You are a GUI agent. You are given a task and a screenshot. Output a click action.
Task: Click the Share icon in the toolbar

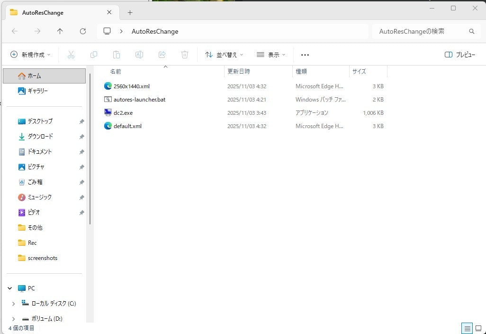point(162,55)
